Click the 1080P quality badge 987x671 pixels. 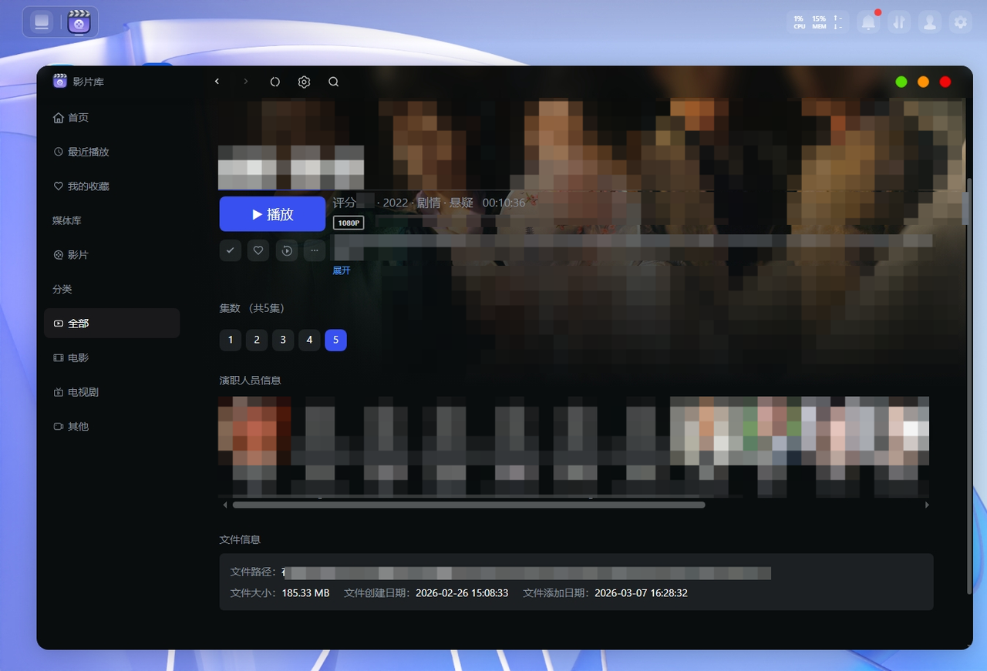coord(349,223)
